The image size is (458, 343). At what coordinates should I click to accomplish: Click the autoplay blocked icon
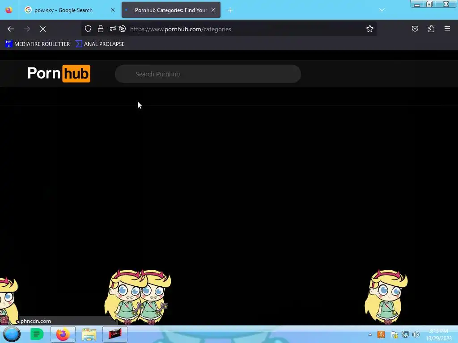tap(123, 29)
